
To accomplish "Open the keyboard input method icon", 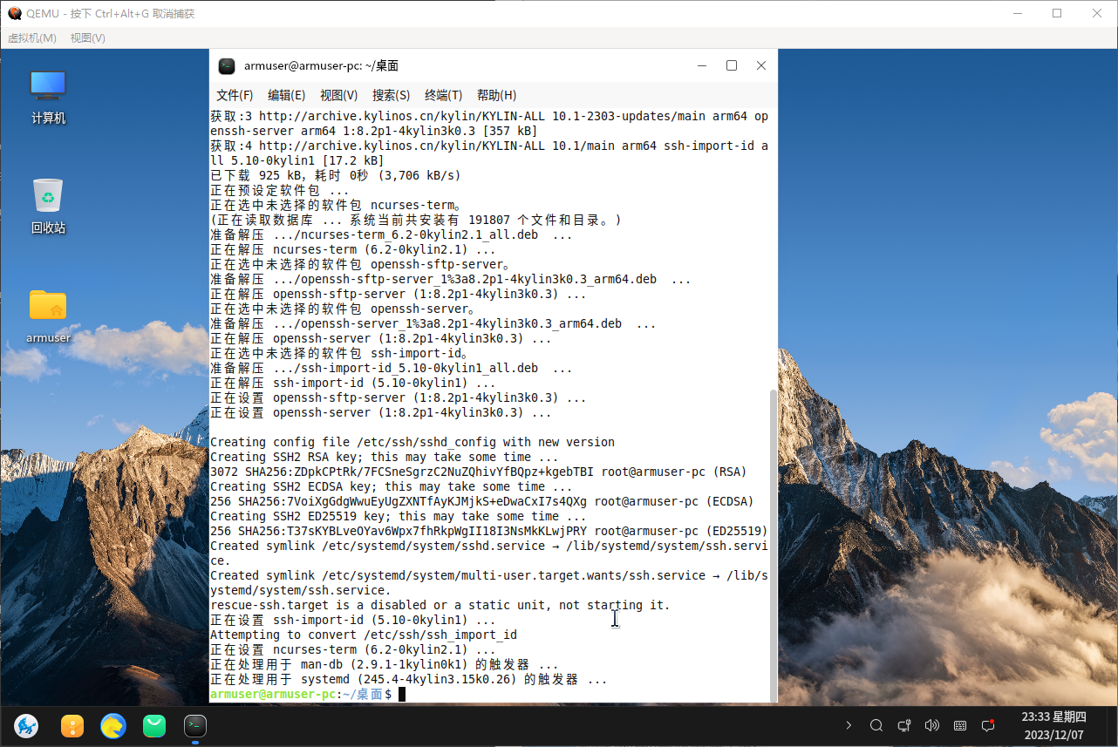I will click(960, 725).
